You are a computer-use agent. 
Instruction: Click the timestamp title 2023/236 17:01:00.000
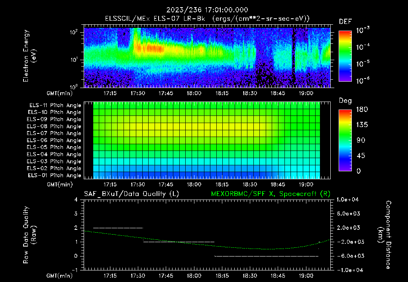pos(207,10)
